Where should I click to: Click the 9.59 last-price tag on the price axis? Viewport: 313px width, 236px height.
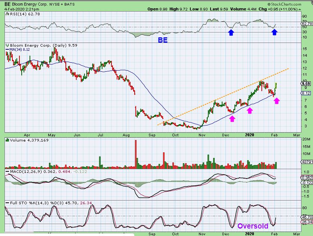tap(306, 84)
